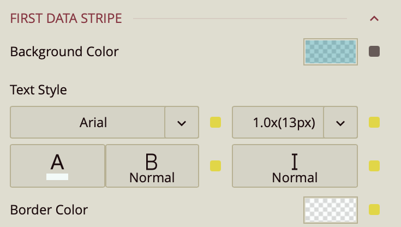This screenshot has height=227, width=401.
Task: Click the yellow indicator beside the italic button
Action: tap(374, 165)
